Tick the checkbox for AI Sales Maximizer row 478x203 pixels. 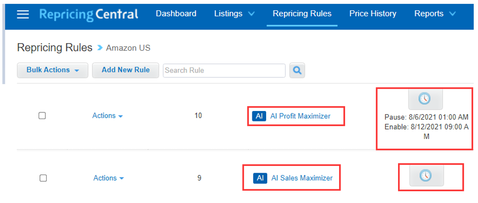point(43,178)
